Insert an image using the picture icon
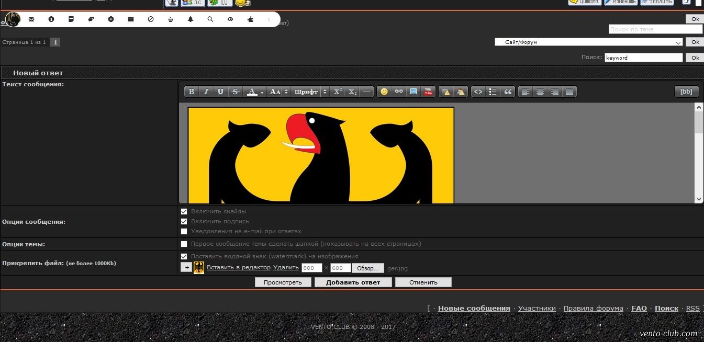The width and height of the screenshot is (704, 342). pyautogui.click(x=414, y=92)
